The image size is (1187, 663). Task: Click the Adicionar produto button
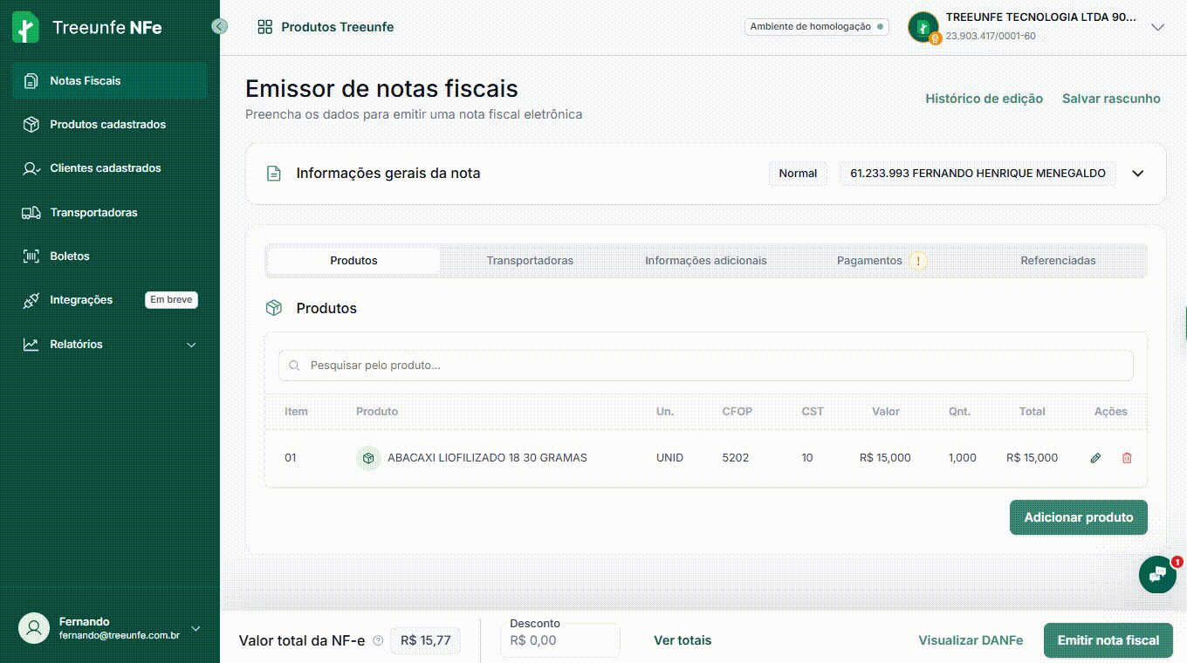(x=1078, y=517)
